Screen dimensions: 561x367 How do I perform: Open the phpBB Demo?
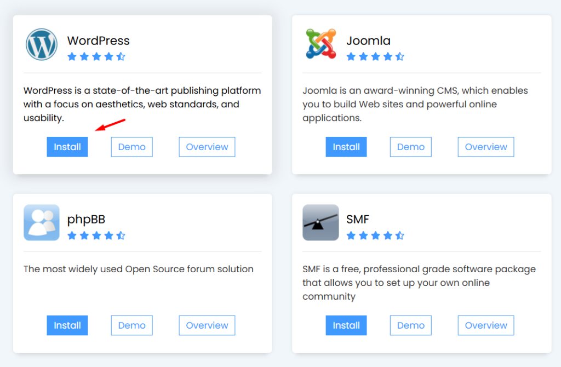[x=131, y=325]
